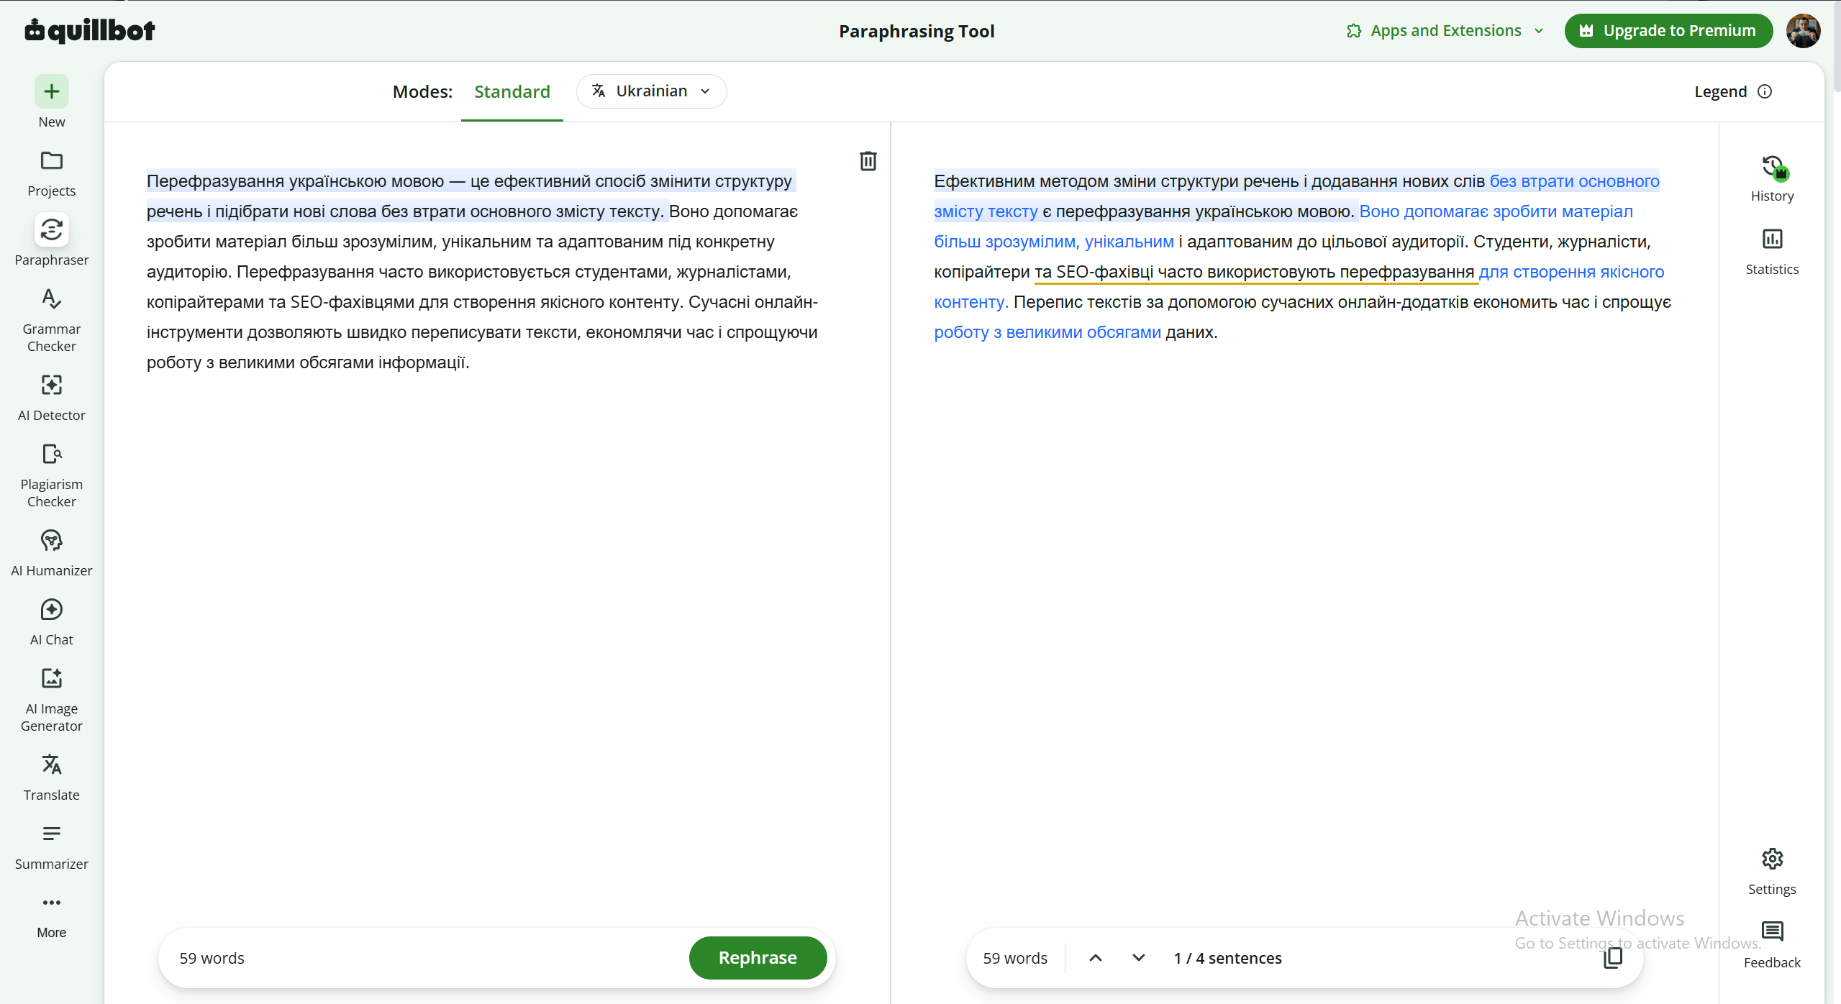Click the output '59 words' count

click(1014, 958)
